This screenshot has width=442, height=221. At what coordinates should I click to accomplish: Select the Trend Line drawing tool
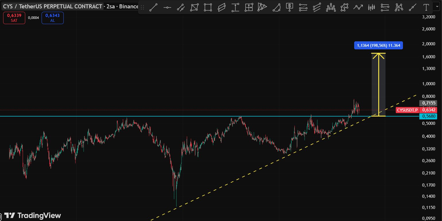(154, 7)
